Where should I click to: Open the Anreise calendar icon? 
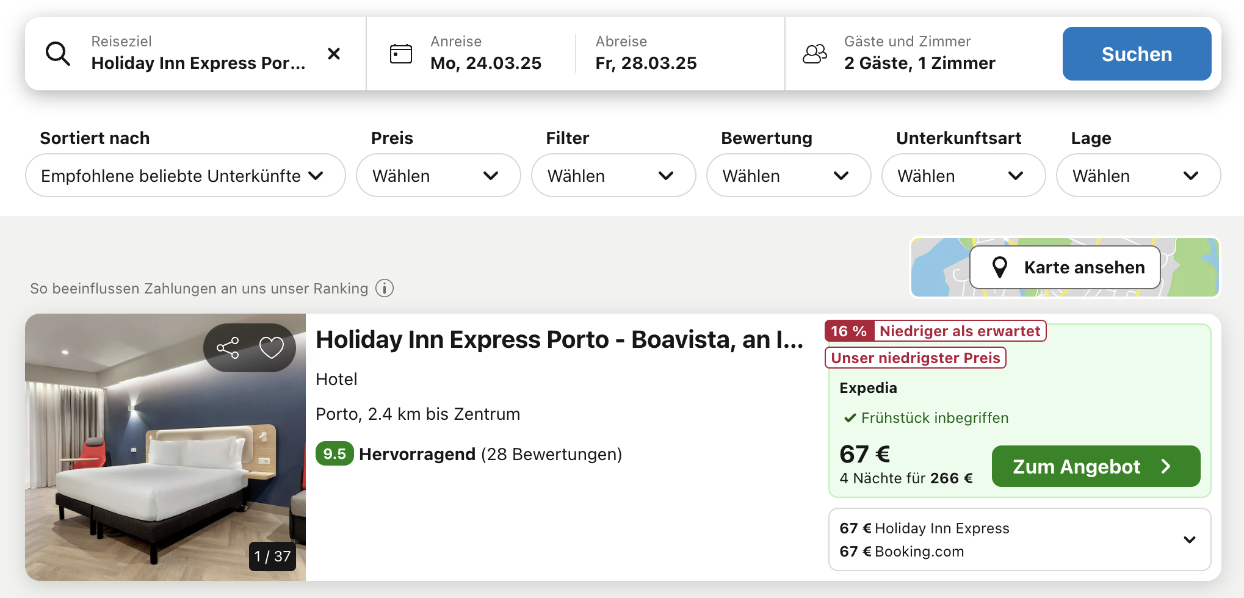click(x=401, y=54)
